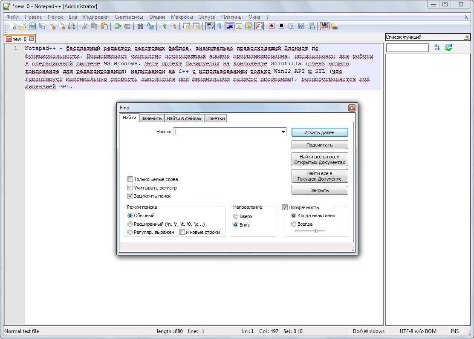Click the Playback macro icon
Image resolution: width=474 pixels, height=339 pixels.
click(292, 26)
